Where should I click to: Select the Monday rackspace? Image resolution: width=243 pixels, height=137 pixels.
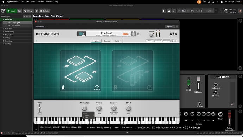(16, 19)
